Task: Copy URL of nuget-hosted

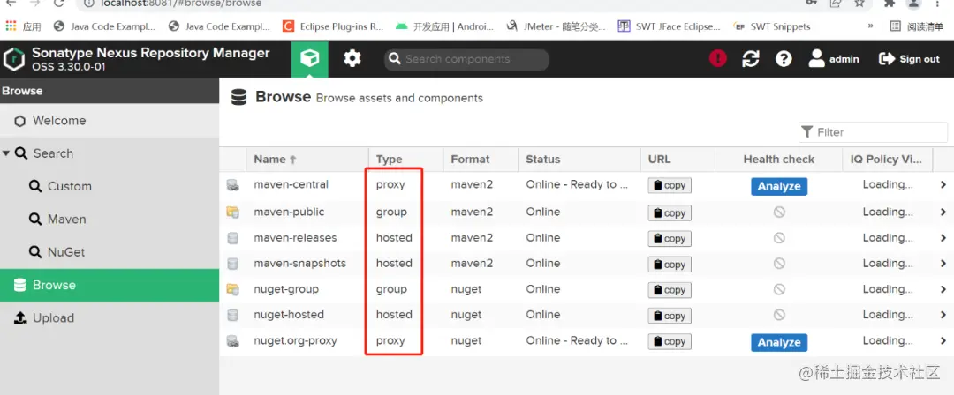Action: click(x=670, y=316)
